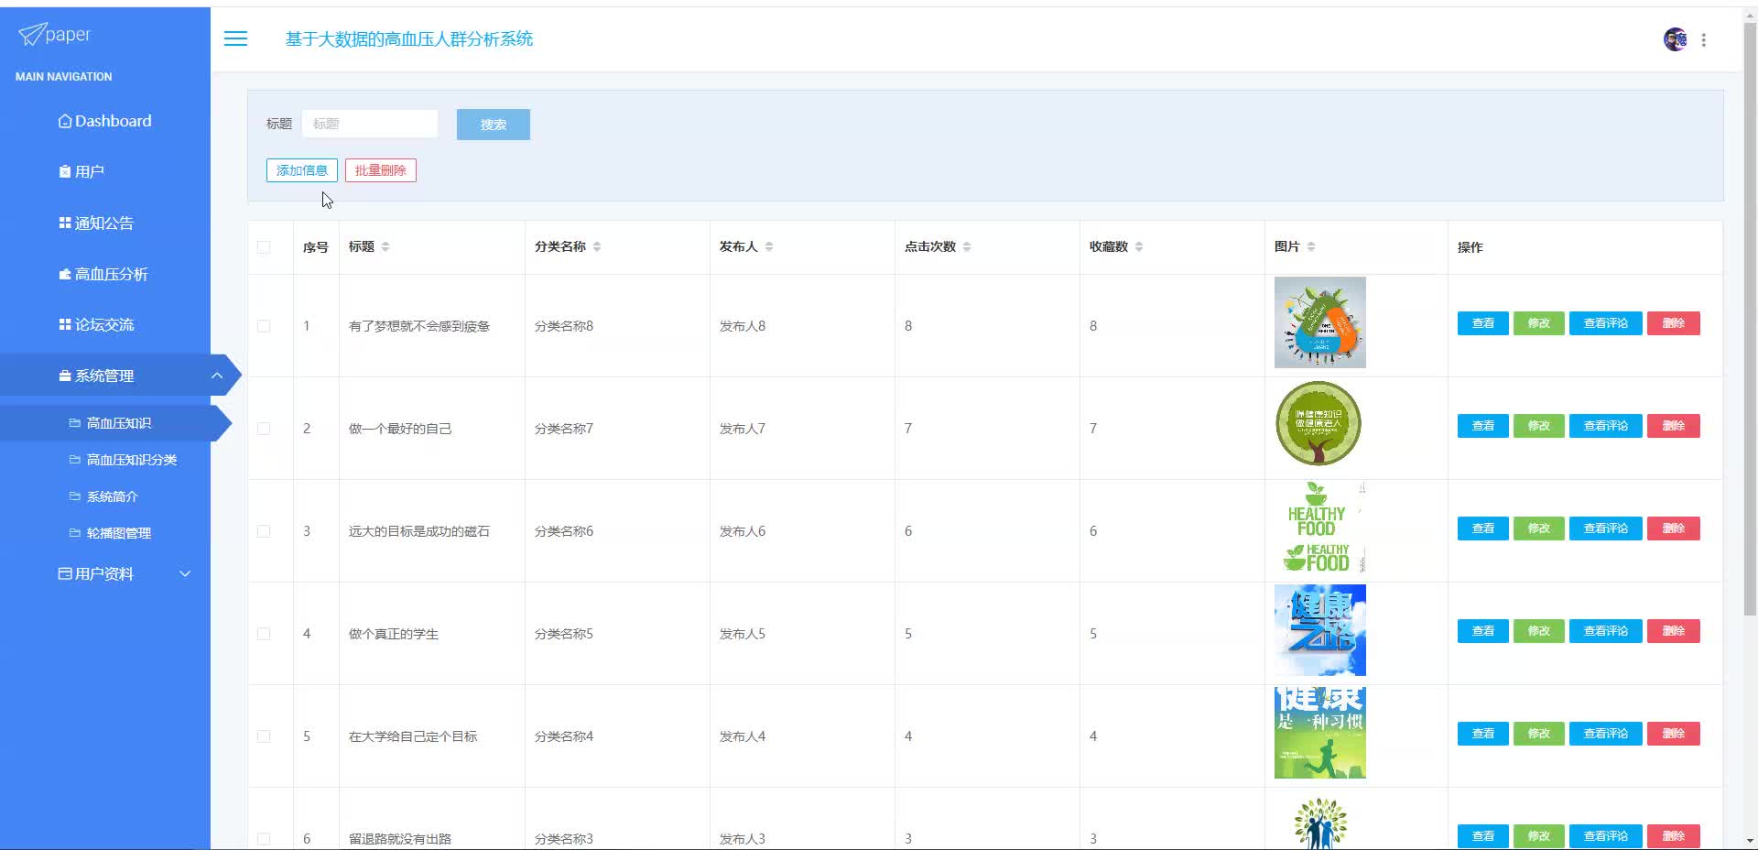
Task: Open row 5 green runner thumbnail
Action: (1320, 733)
